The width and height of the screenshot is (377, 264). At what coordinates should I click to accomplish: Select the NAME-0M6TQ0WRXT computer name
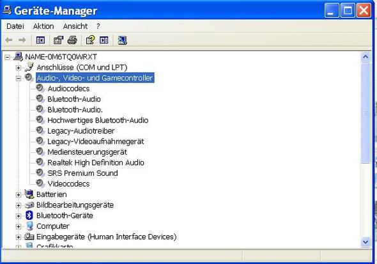click(61, 57)
